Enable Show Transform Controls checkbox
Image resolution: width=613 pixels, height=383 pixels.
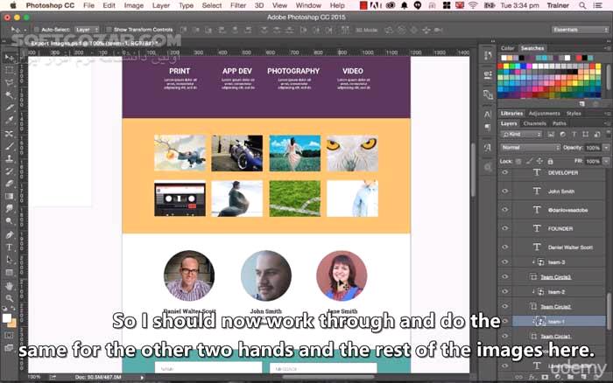click(x=109, y=30)
